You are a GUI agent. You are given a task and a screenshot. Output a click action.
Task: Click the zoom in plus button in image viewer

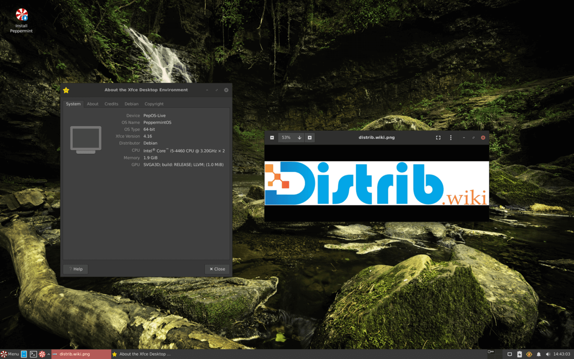pos(309,137)
